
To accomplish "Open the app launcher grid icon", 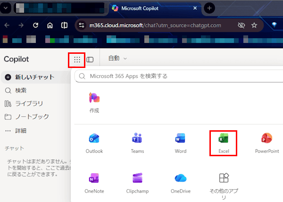I will tap(77, 59).
